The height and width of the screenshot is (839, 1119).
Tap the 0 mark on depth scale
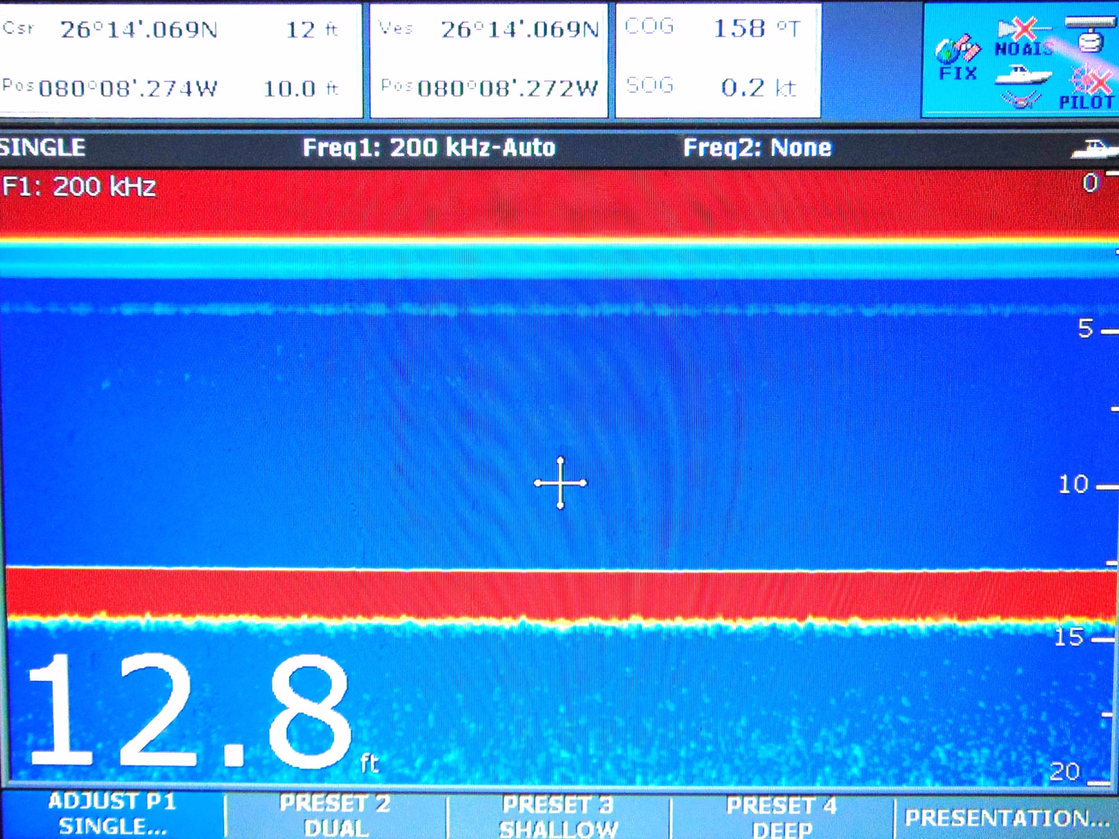[1090, 183]
